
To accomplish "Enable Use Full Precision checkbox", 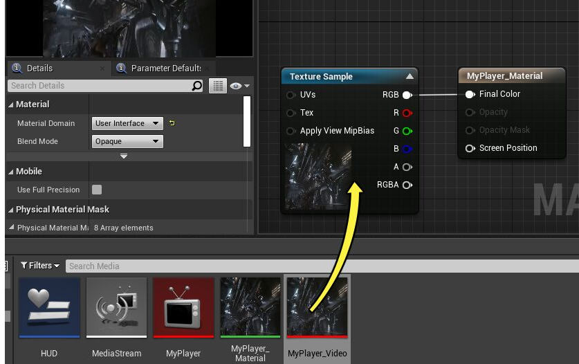I will pyautogui.click(x=97, y=190).
